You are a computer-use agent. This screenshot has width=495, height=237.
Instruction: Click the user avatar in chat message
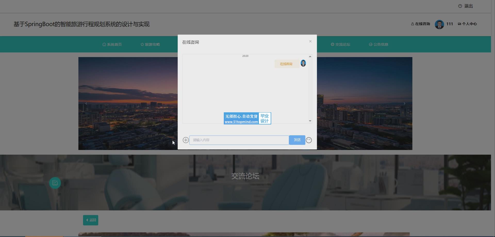click(303, 63)
